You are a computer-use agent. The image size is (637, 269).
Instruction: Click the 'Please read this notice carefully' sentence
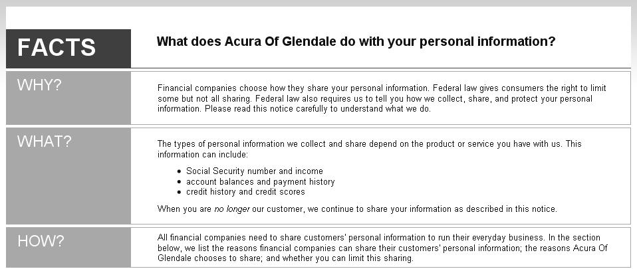pyautogui.click(x=318, y=109)
